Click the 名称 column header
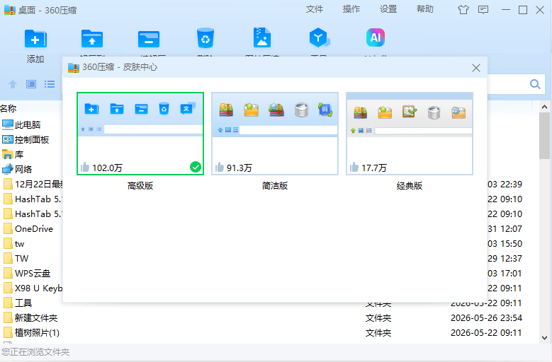Viewport: 552px width, 362px height. point(9,108)
